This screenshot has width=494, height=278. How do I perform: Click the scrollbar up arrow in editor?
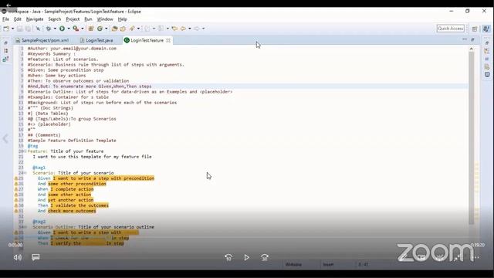pos(472,49)
